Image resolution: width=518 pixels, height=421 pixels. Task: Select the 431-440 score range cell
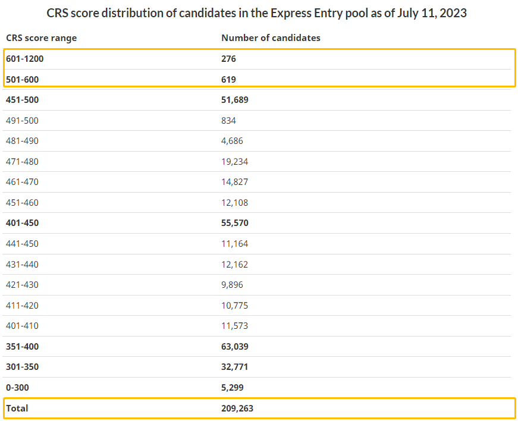click(x=23, y=265)
